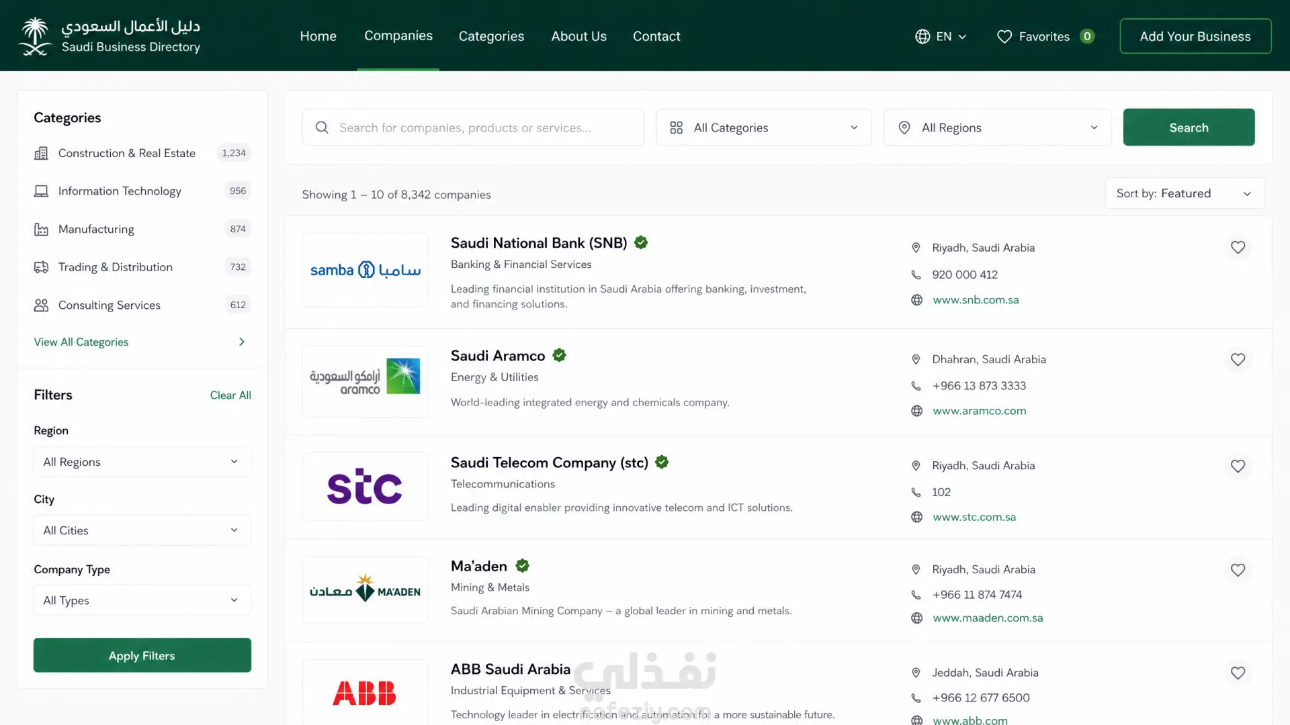
Task: Click the Manufacturing factory icon
Action: [41, 230]
